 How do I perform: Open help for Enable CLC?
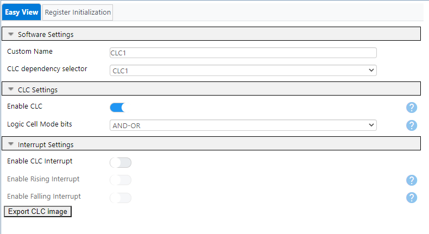411,107
